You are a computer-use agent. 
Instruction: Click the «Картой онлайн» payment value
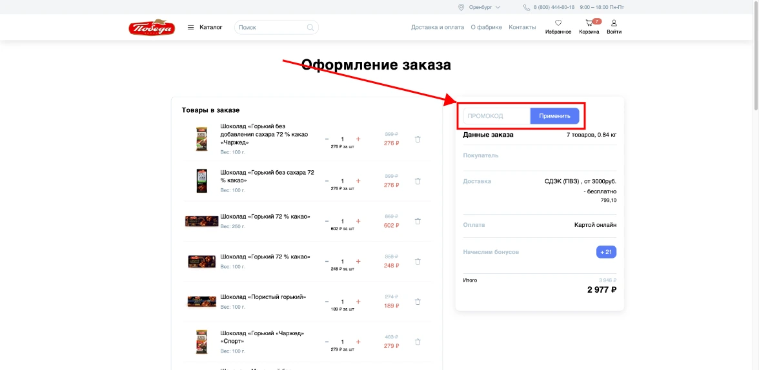[x=595, y=225]
